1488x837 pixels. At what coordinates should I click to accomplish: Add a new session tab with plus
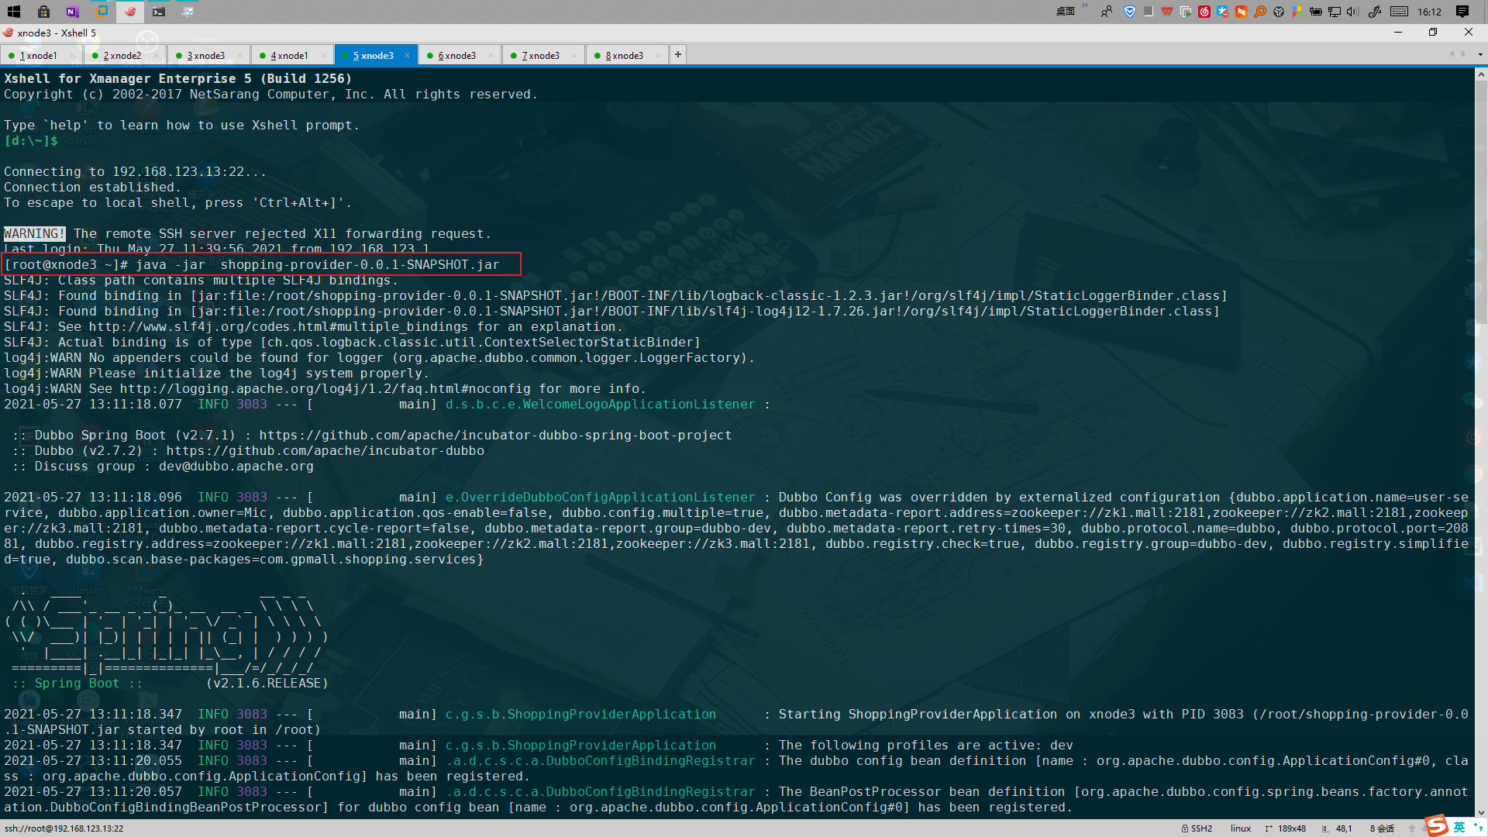coord(678,54)
